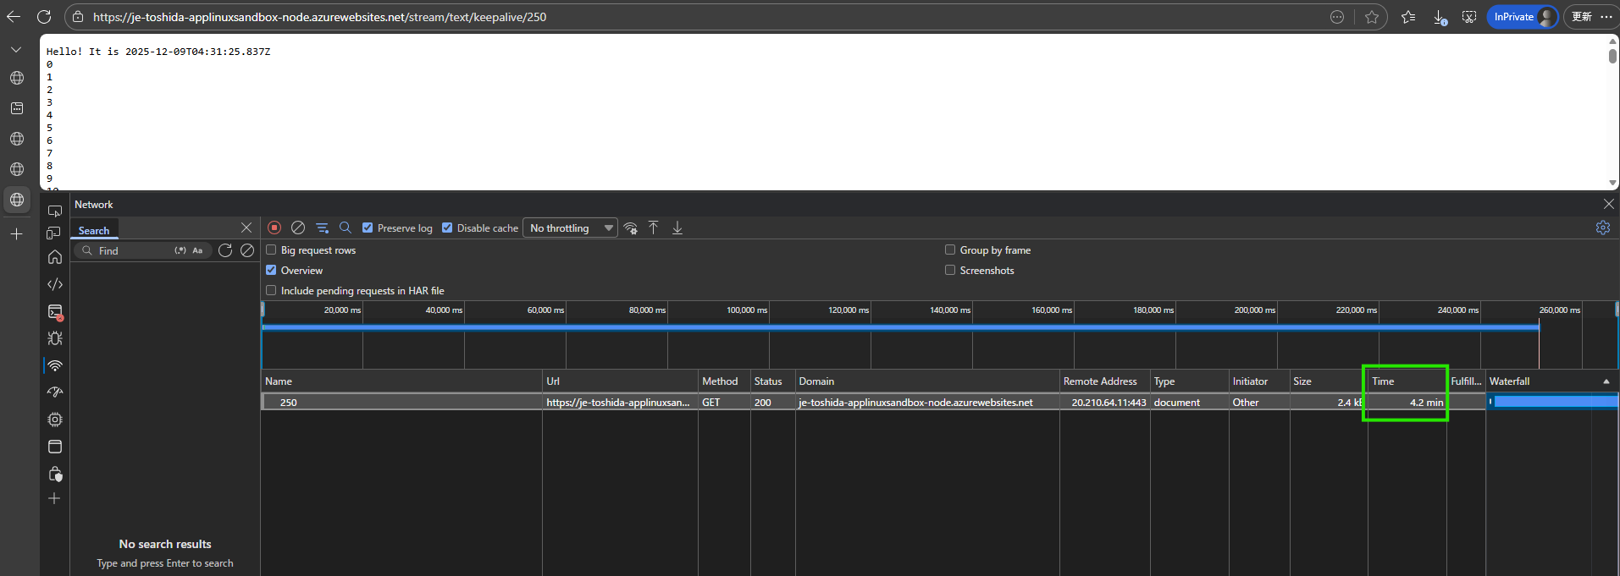Expand the vertical tabs chevron
Viewport: 1620px width, 576px height.
pyautogui.click(x=16, y=50)
